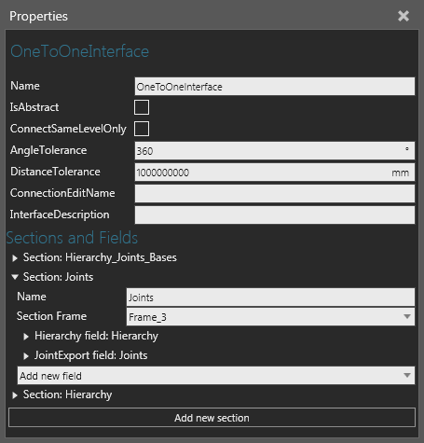
Task: Expand Section: Hierarchy arrow
Action: (15, 395)
